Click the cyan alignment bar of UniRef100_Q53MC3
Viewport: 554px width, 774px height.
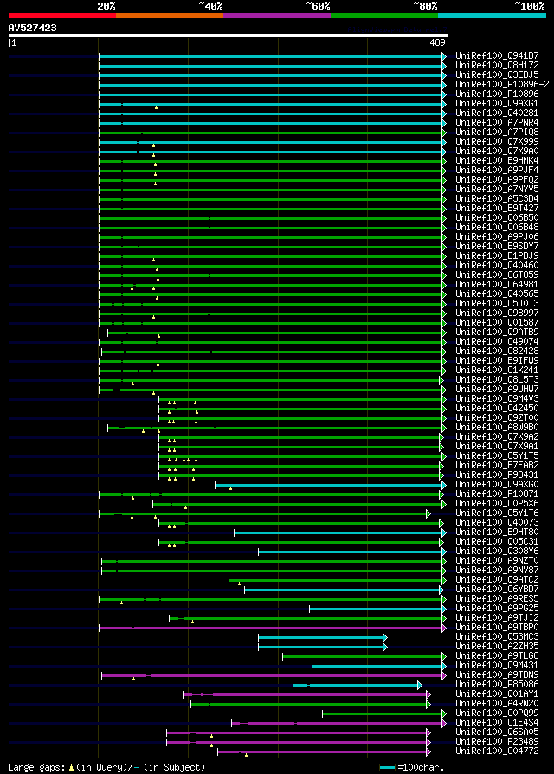(323, 637)
